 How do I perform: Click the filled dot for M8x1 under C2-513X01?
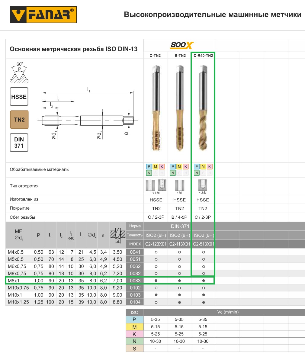point(203,281)
